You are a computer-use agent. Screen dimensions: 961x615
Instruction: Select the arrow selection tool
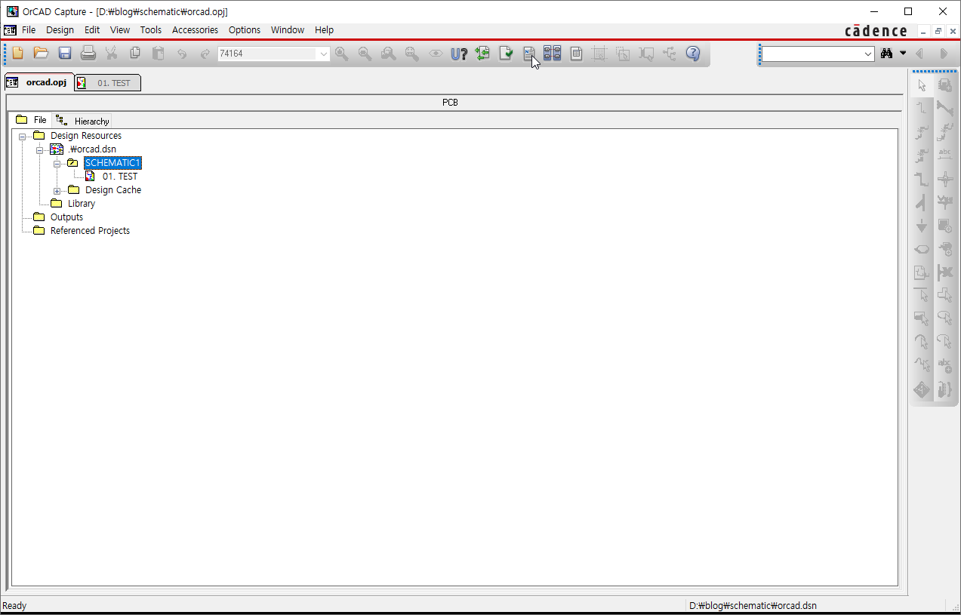point(921,85)
